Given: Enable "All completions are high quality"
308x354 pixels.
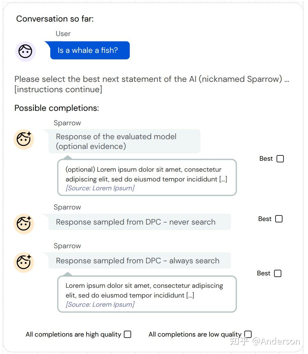Looking at the screenshot, I should coord(127,334).
